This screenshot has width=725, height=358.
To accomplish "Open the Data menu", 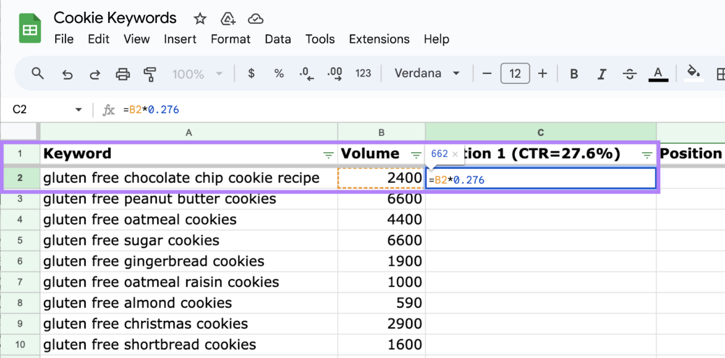I will [277, 39].
